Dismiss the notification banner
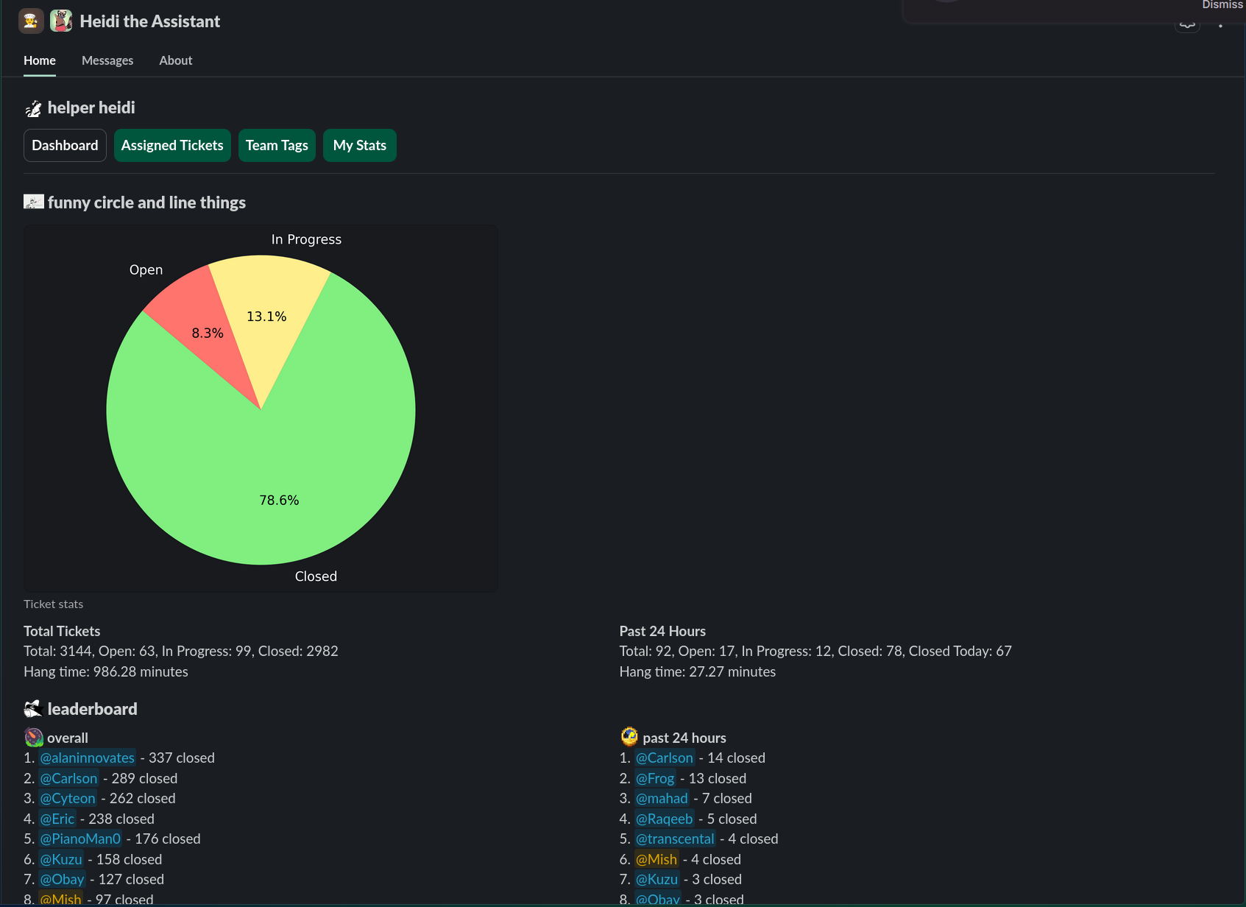1246x907 pixels. click(x=1222, y=5)
